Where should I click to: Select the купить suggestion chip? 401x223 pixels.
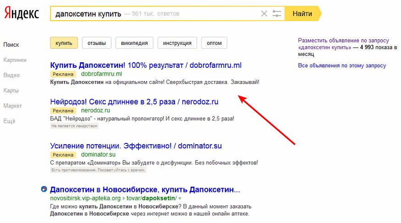(64, 43)
